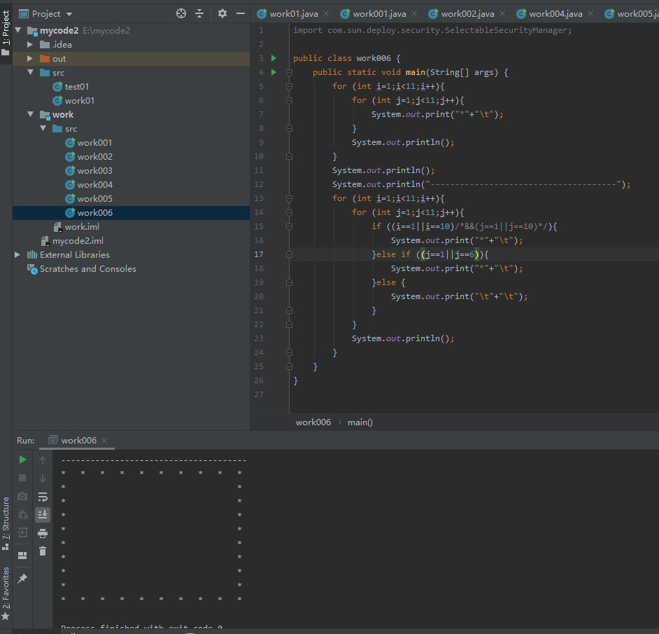Toggle the 7: Structure tool window button

click(6, 523)
